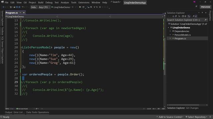
Task: Pin the Solution Explorer panel (auto hide)
Action: click(x=202, y=13)
